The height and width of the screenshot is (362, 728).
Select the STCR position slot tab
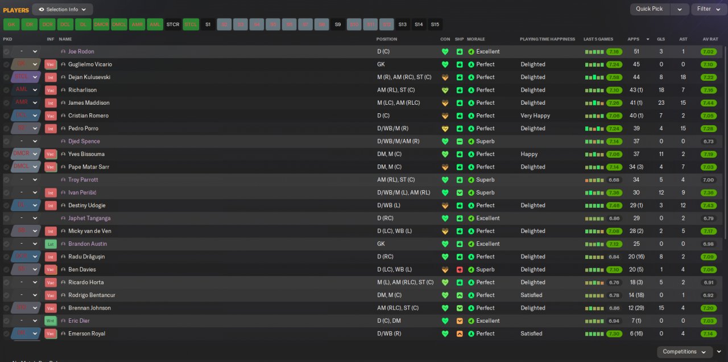coord(173,24)
